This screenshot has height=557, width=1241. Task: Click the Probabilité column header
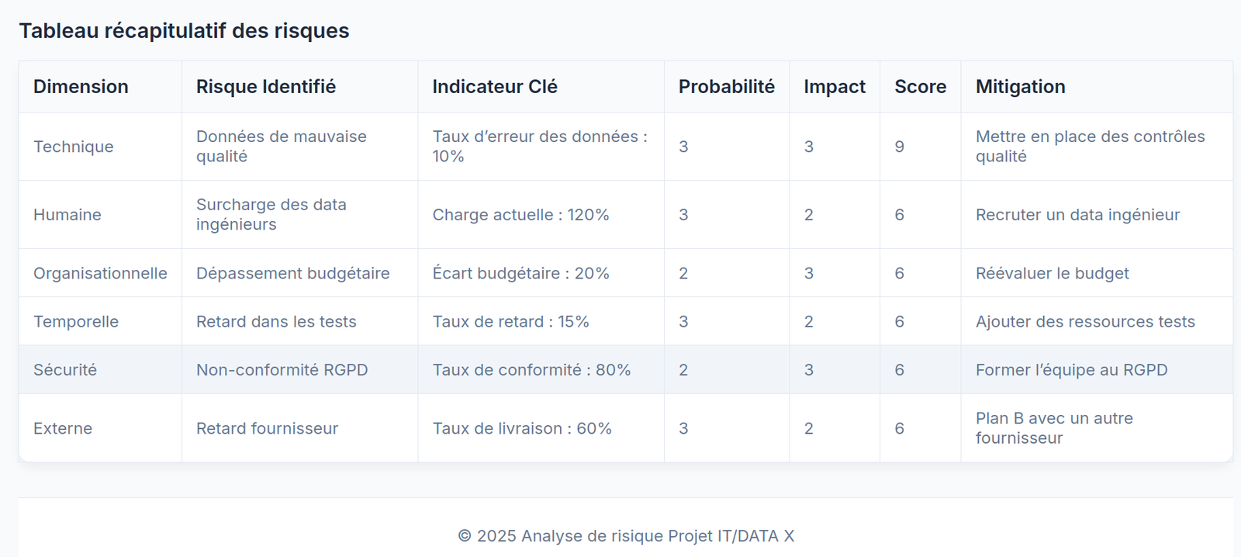pos(726,87)
